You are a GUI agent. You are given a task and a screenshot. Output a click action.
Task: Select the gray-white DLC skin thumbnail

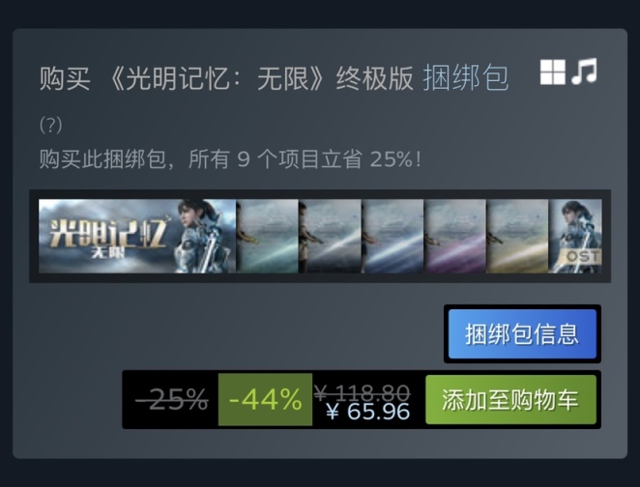click(x=331, y=236)
